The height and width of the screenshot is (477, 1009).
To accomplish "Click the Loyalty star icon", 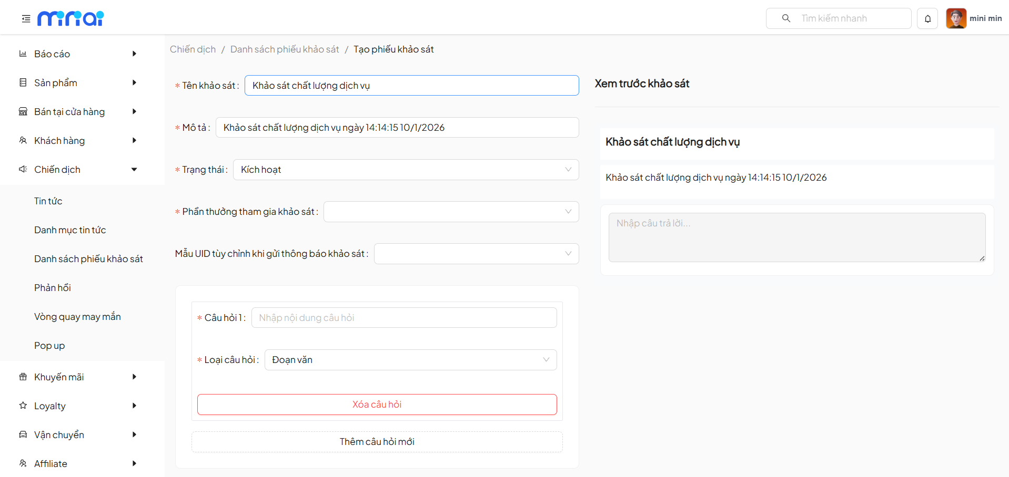I will [x=23, y=406].
